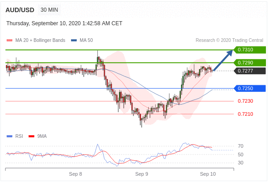The height and width of the screenshot is (182, 270).
Task: Click the RSI 70 level label
Action: [x=241, y=146]
